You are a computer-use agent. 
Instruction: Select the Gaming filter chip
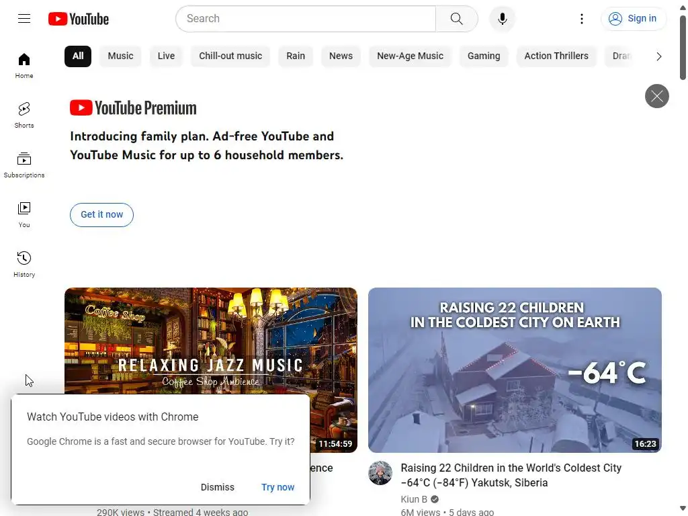point(484,56)
